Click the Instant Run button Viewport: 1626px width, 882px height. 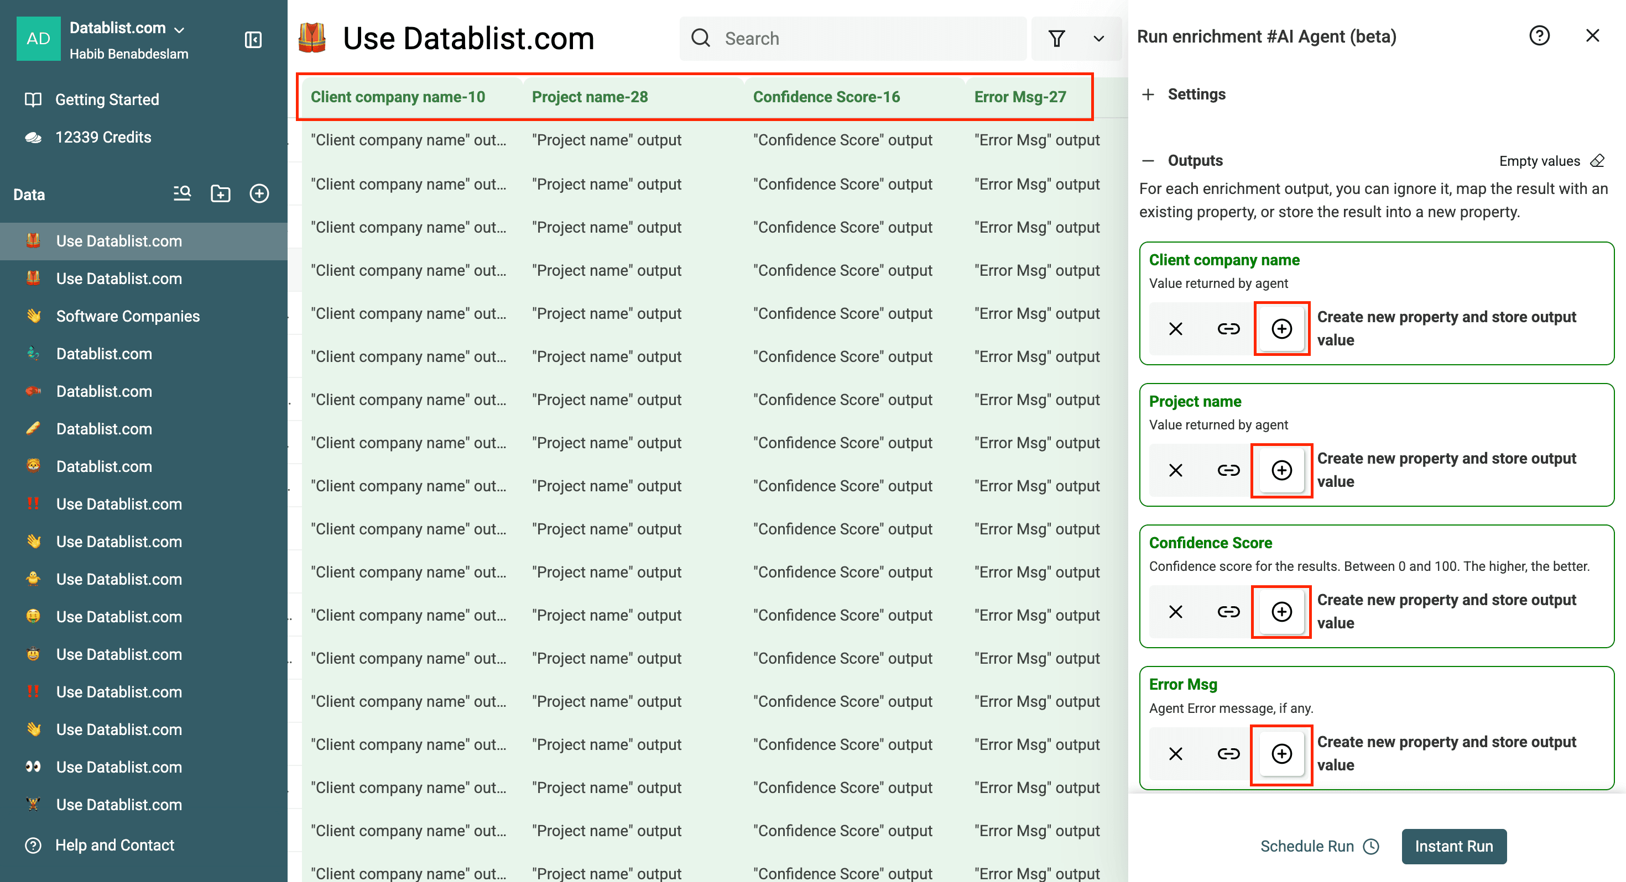pyautogui.click(x=1453, y=846)
